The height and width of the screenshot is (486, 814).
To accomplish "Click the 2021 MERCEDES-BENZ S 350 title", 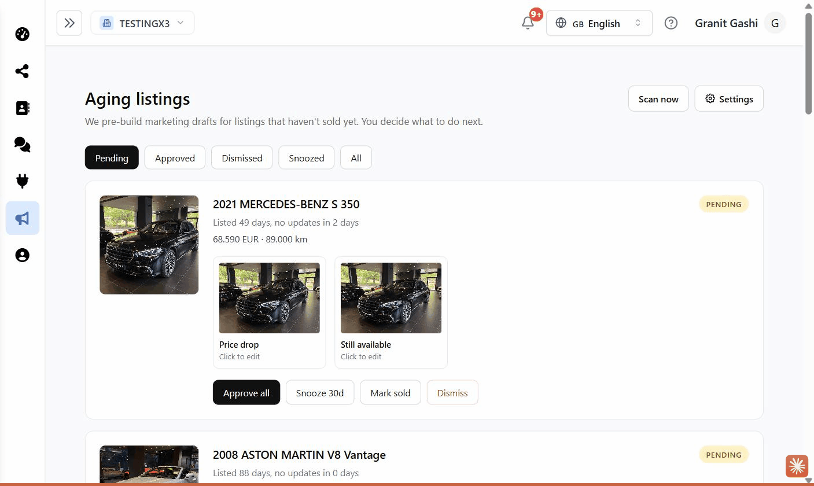I will pyautogui.click(x=286, y=204).
